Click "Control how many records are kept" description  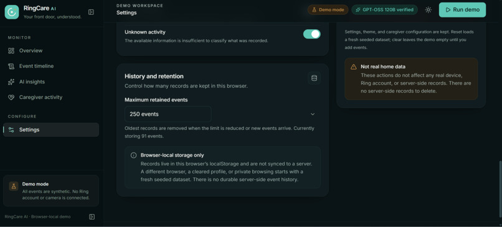(186, 86)
